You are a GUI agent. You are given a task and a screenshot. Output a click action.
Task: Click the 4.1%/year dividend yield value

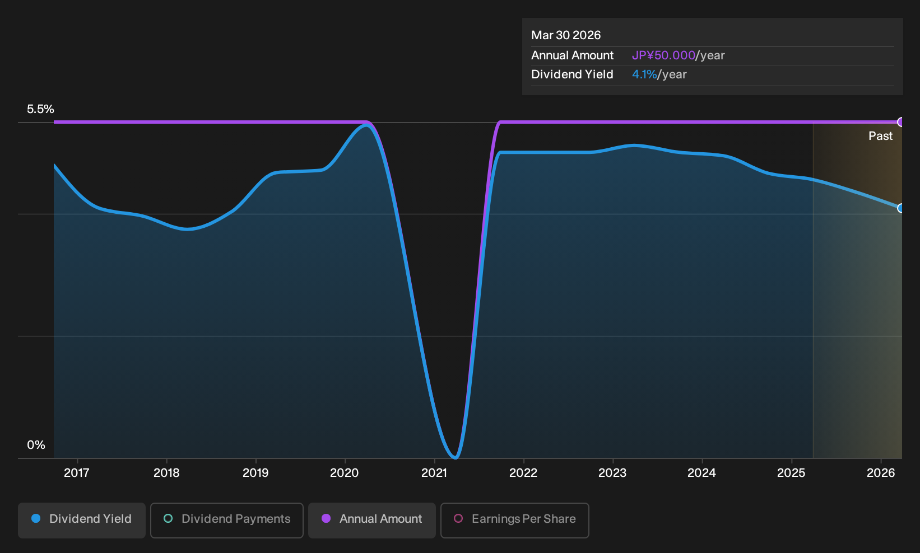659,74
